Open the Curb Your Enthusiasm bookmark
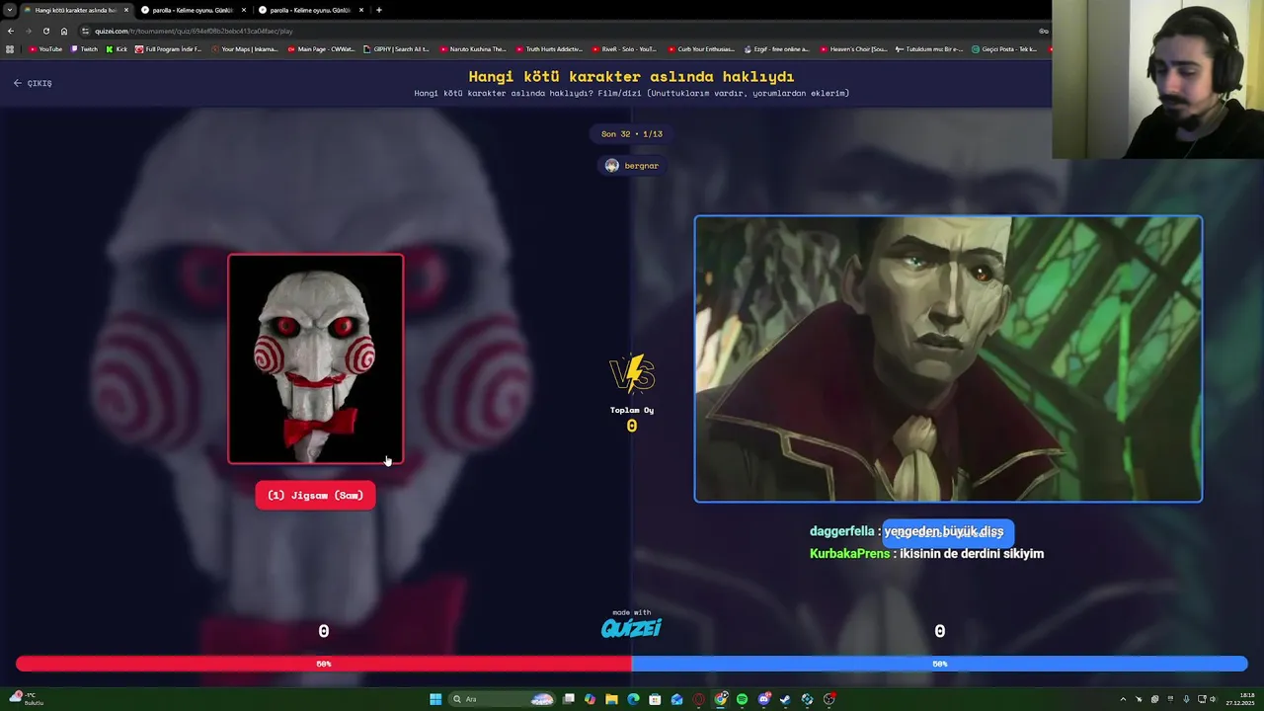 (701, 48)
